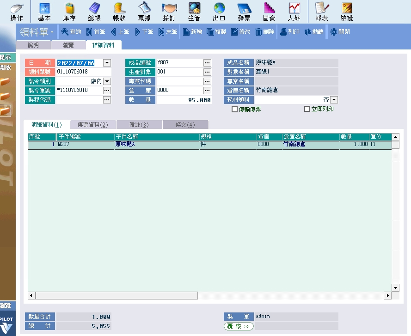Expand the 耗材領料 dropdown
The image size is (411, 336).
click(x=334, y=100)
